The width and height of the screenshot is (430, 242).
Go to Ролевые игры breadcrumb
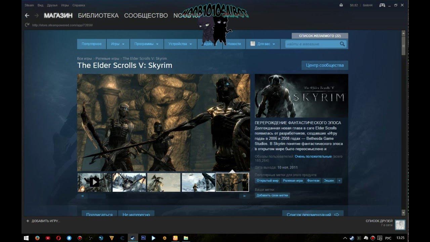tap(107, 58)
